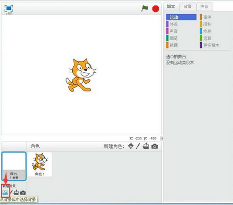Select the 角色1 cat sprite thumbnail
The image size is (233, 205).
click(x=40, y=164)
